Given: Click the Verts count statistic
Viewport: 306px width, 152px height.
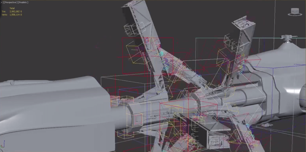Looking at the screenshot, I should [x=16, y=14].
